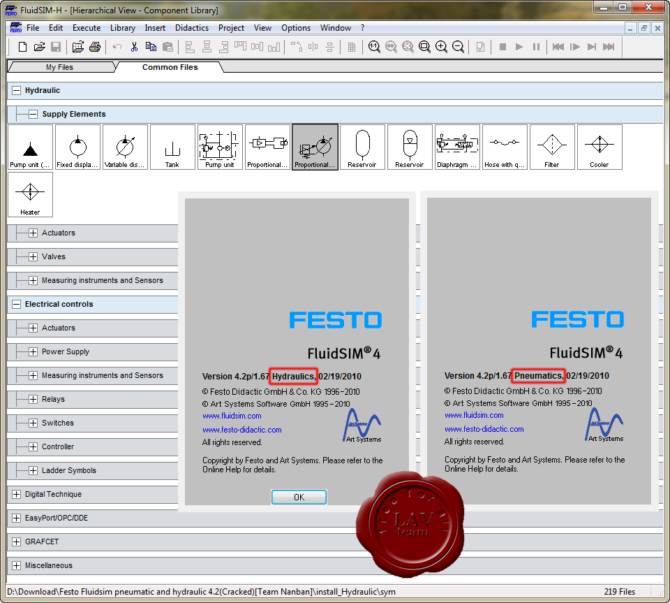Select the Pump unit (simplified) triangle symbol
Image resolution: width=670 pixels, height=603 pixels.
tap(30, 147)
